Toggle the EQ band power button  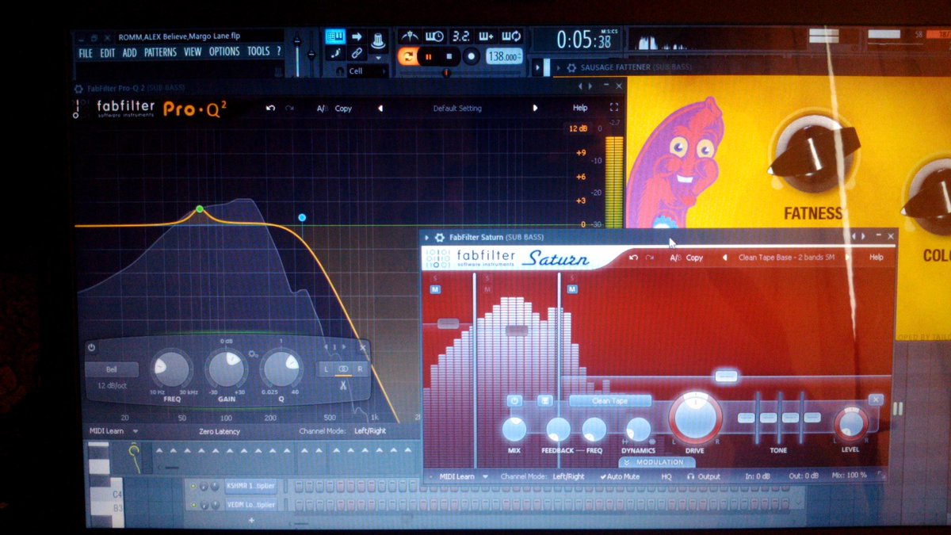click(91, 347)
